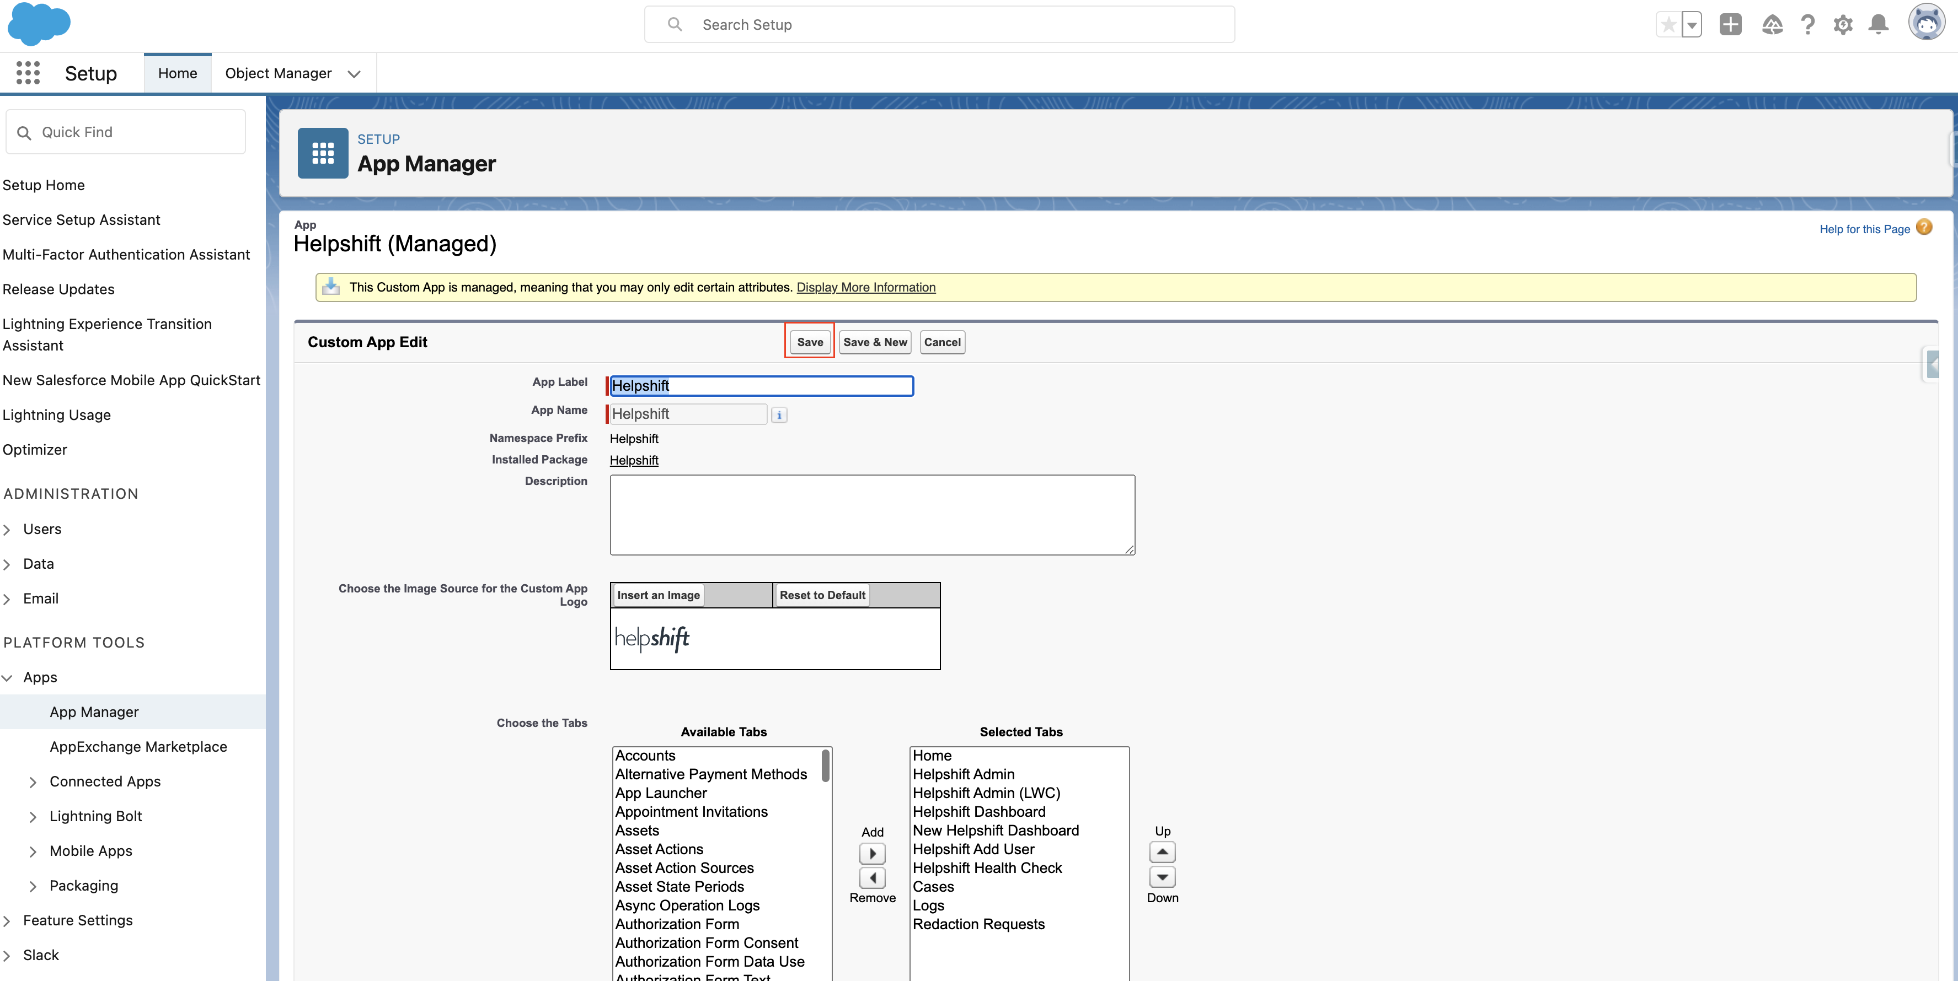The width and height of the screenshot is (1958, 981).
Task: Open the Help question mark icon
Action: (1807, 24)
